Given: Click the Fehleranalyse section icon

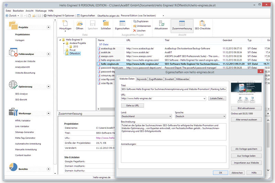Looking at the screenshot, I should [13, 52].
